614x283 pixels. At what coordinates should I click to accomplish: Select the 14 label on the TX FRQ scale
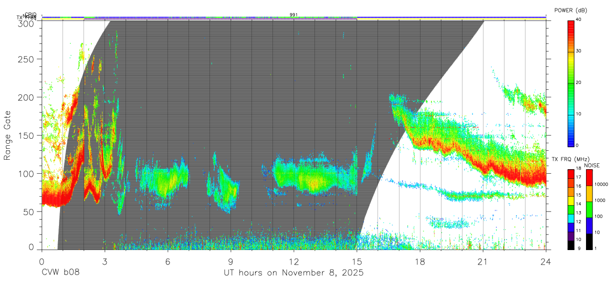coord(578,204)
